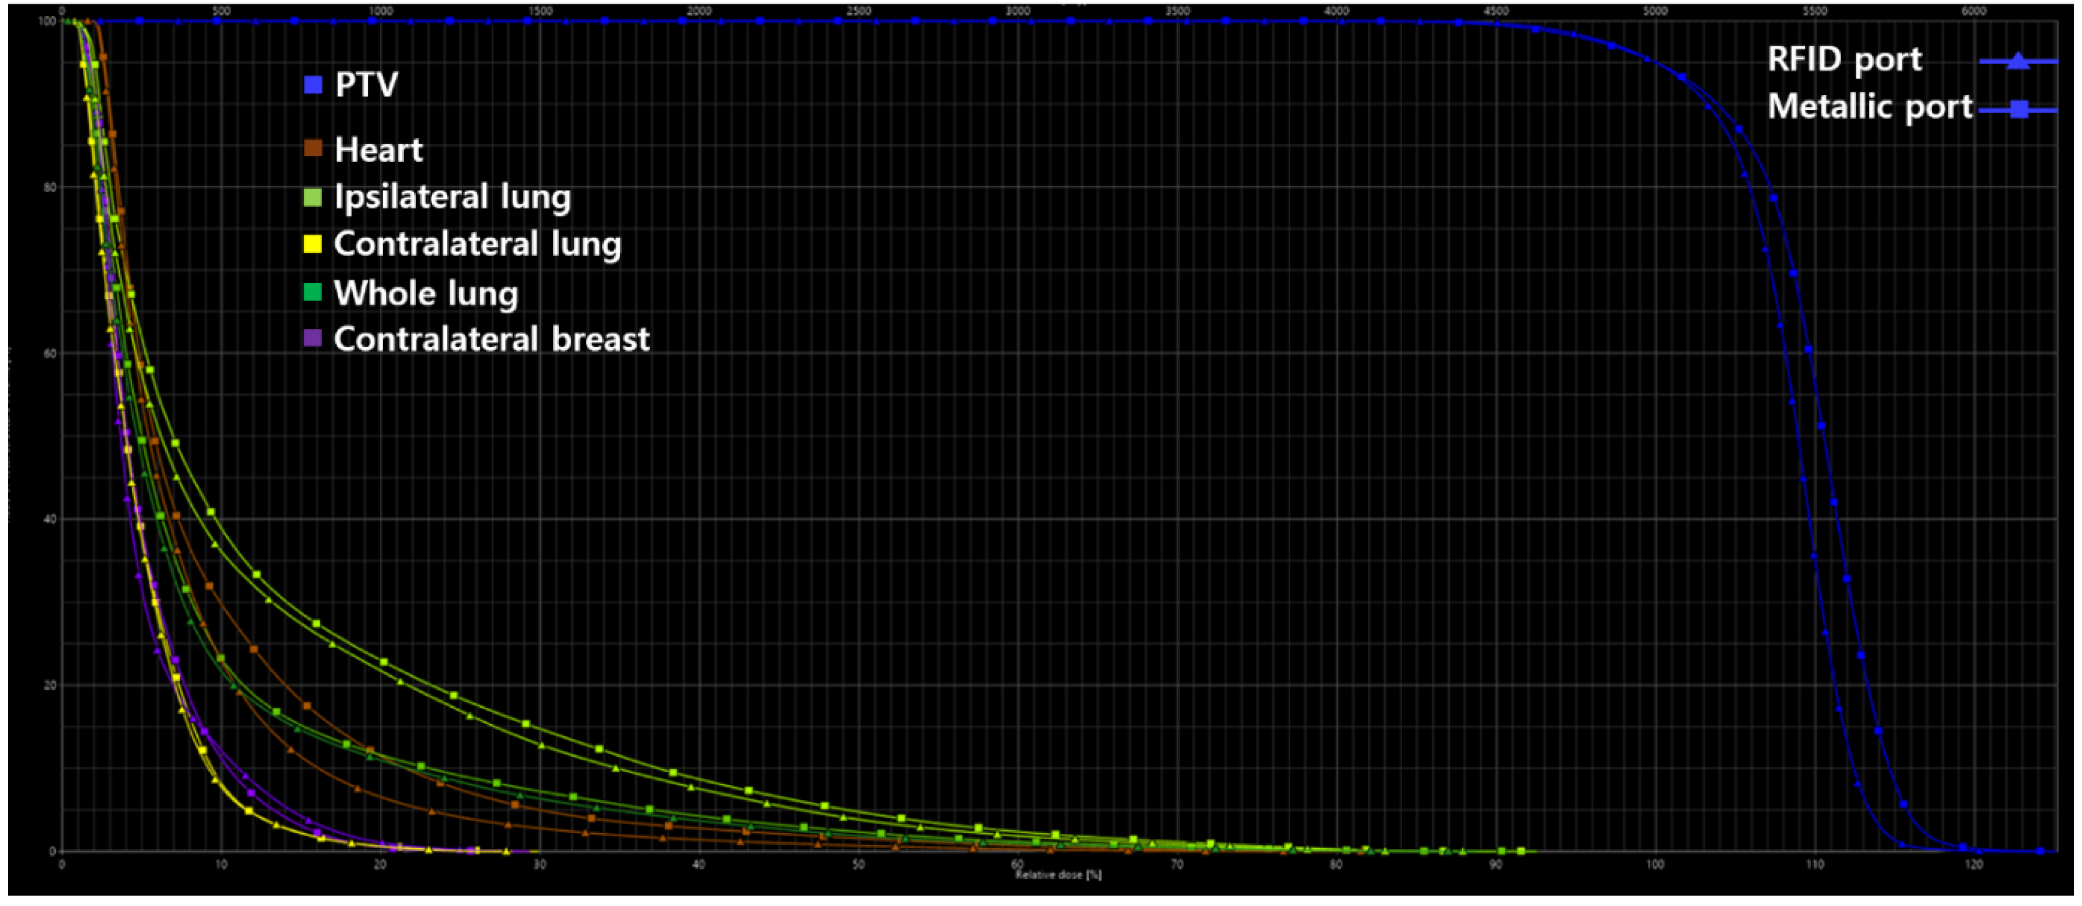The height and width of the screenshot is (906, 2082).
Task: Click the Metallic port legend text
Action: 1870,106
